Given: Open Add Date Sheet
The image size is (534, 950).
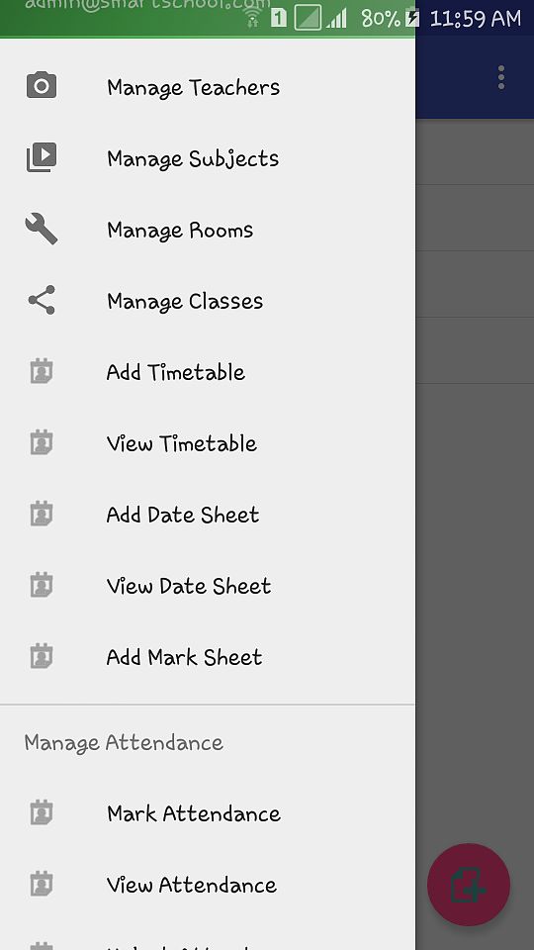Looking at the screenshot, I should pyautogui.click(x=208, y=515).
